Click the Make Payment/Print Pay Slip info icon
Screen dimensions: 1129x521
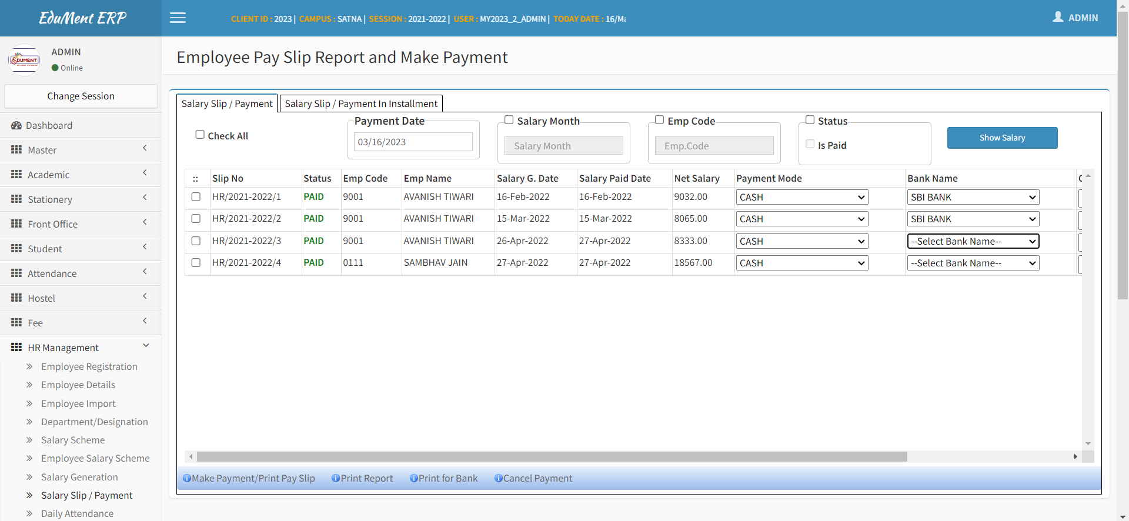(187, 479)
